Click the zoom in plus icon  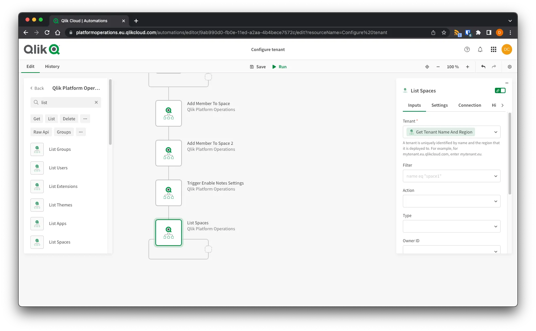click(467, 67)
